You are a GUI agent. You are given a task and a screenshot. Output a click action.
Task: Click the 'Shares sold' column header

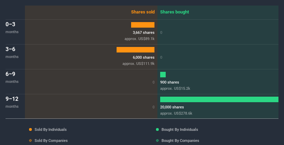pyautogui.click(x=143, y=12)
